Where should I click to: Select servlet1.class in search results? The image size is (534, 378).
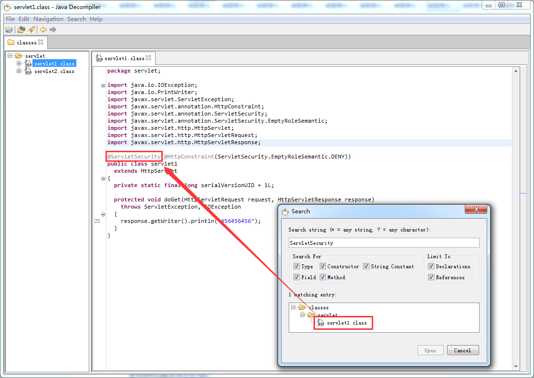[x=346, y=323]
